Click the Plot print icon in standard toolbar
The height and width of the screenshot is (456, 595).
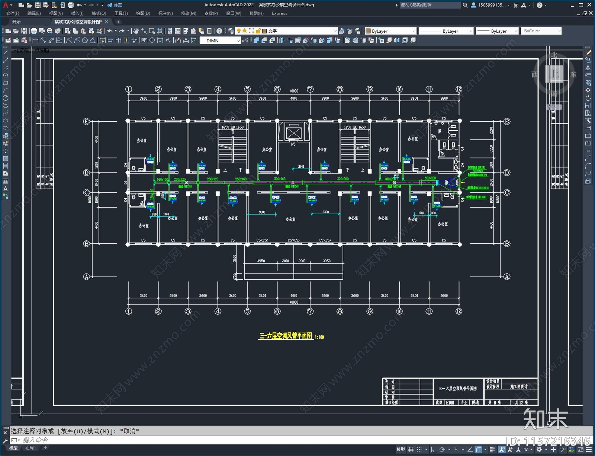click(x=34, y=31)
